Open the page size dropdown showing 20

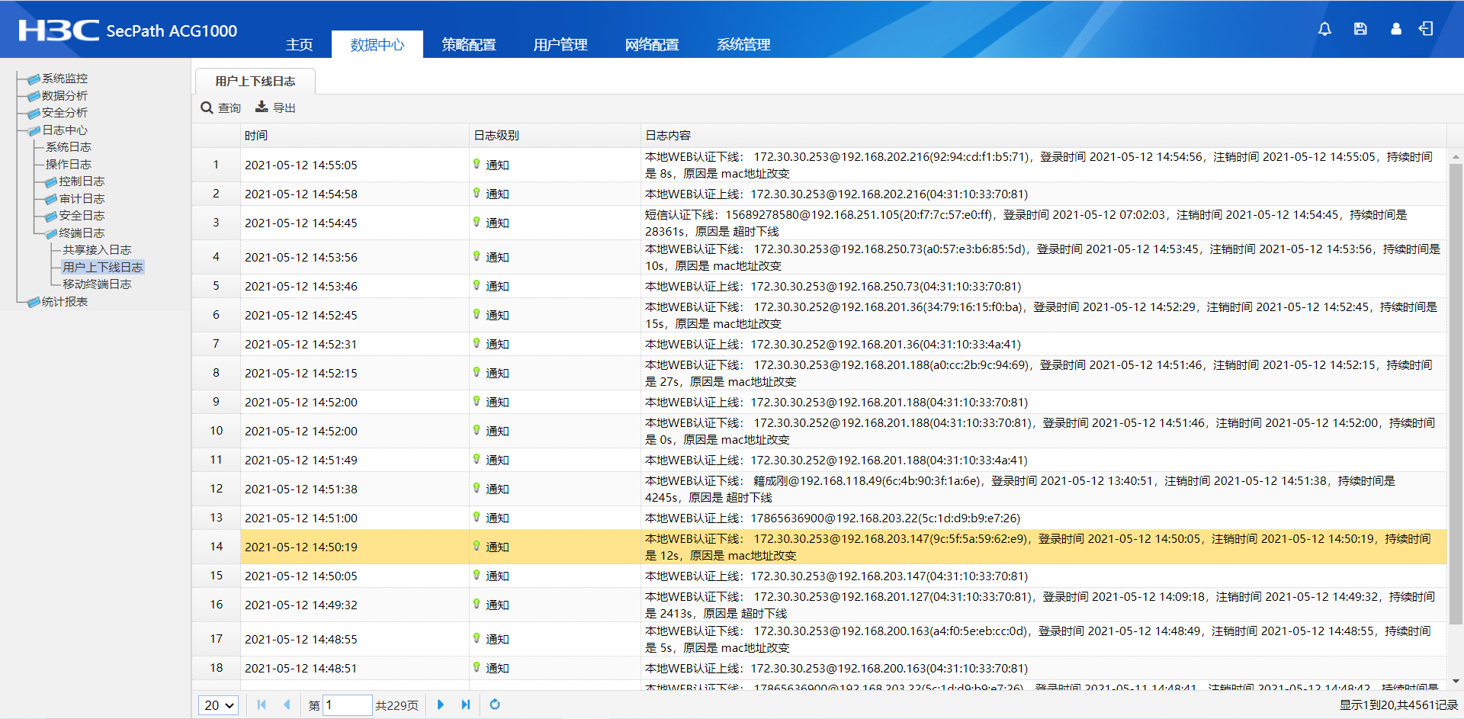(219, 705)
